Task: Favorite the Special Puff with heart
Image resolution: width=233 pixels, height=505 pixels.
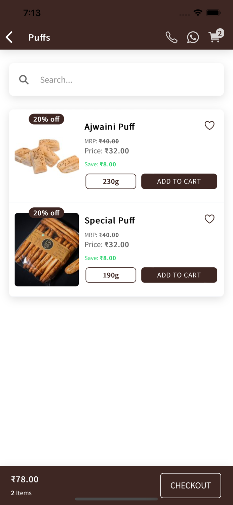Action: pyautogui.click(x=209, y=219)
